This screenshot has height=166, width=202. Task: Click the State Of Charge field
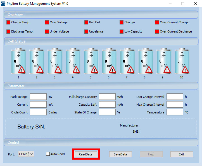point(107,112)
